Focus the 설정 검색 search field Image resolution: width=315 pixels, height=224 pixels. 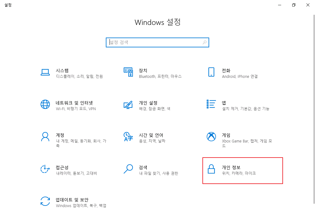click(157, 42)
